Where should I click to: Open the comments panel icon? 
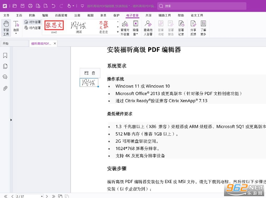pos(5,77)
